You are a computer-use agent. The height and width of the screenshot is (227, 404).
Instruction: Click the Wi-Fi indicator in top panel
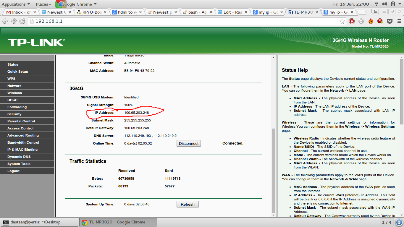coord(376,4)
